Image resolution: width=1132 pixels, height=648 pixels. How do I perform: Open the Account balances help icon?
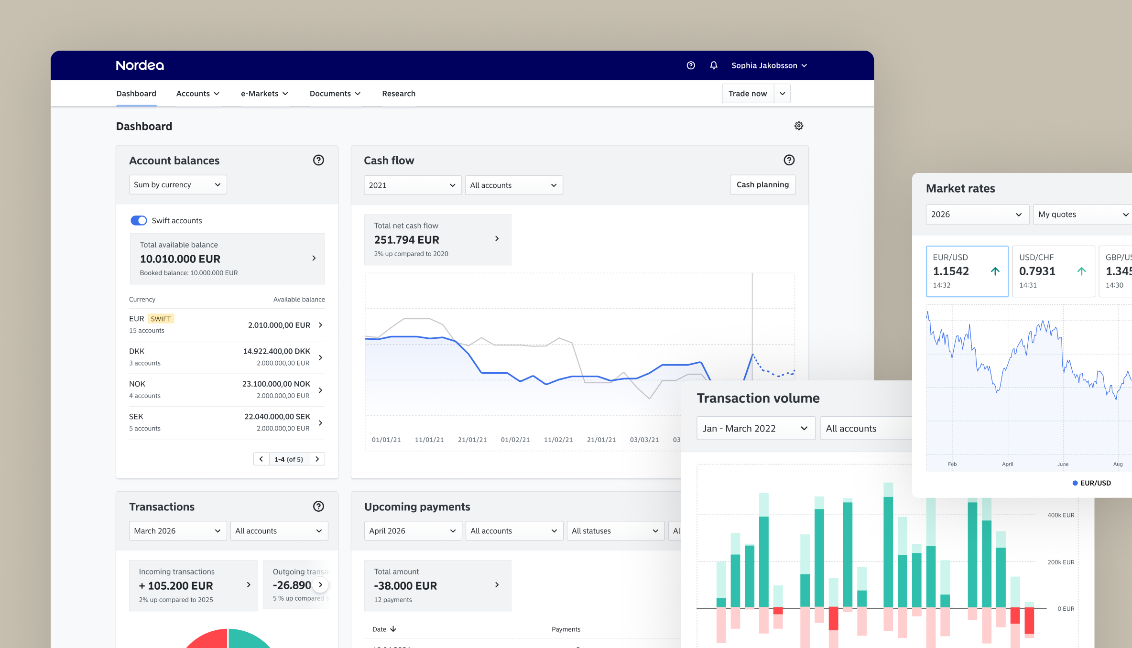(318, 160)
